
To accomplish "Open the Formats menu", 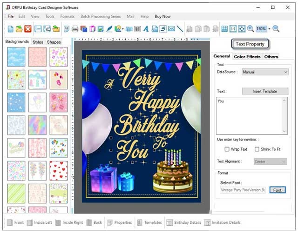I will 67,16.
